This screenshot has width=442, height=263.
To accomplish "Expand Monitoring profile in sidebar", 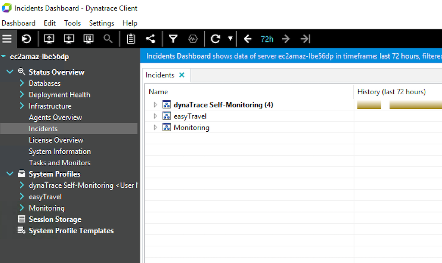I will point(22,208).
